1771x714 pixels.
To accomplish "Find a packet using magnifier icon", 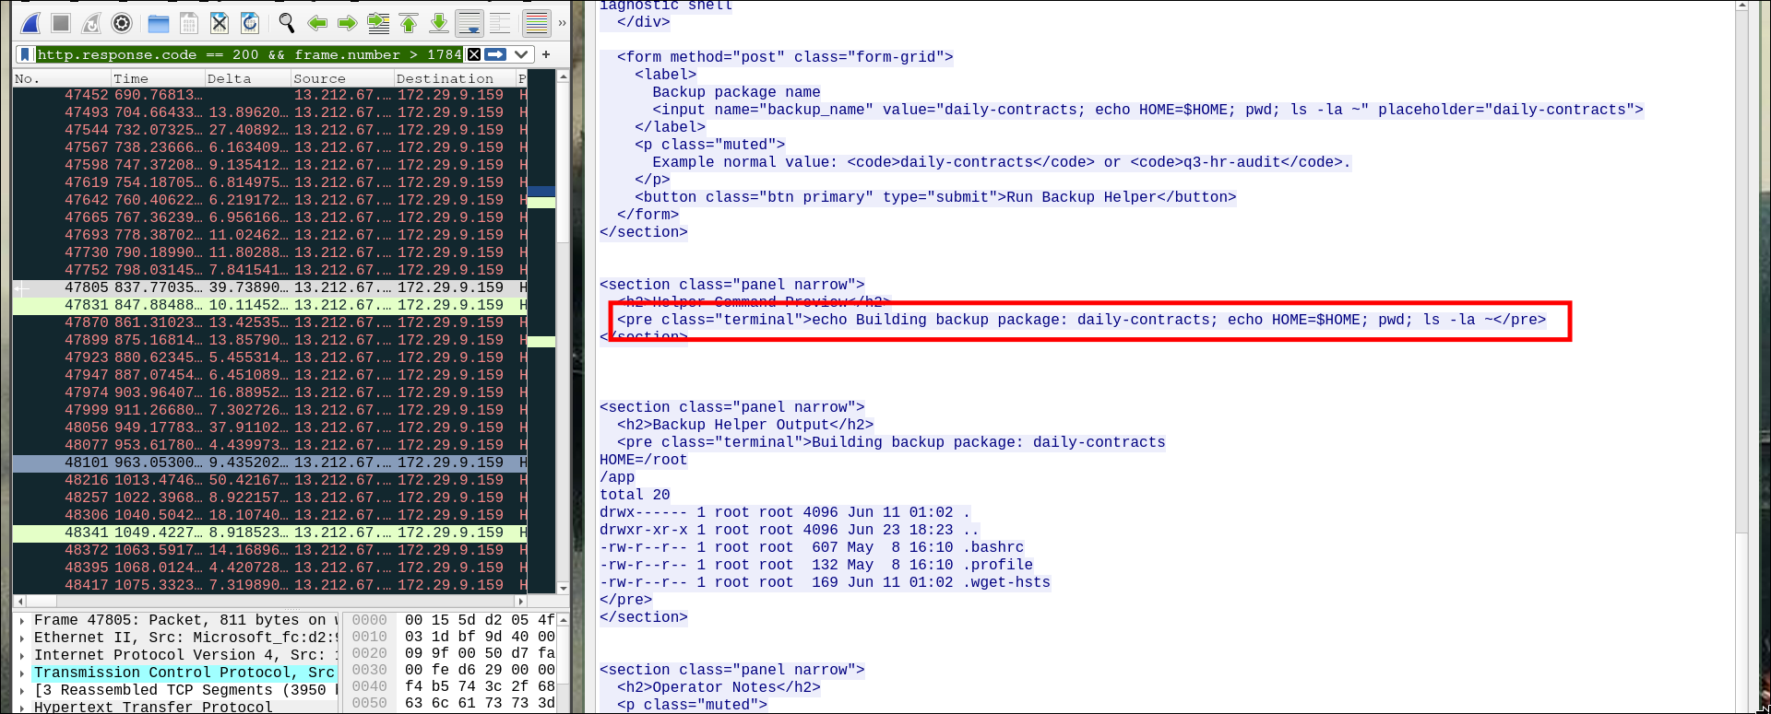I will point(287,23).
